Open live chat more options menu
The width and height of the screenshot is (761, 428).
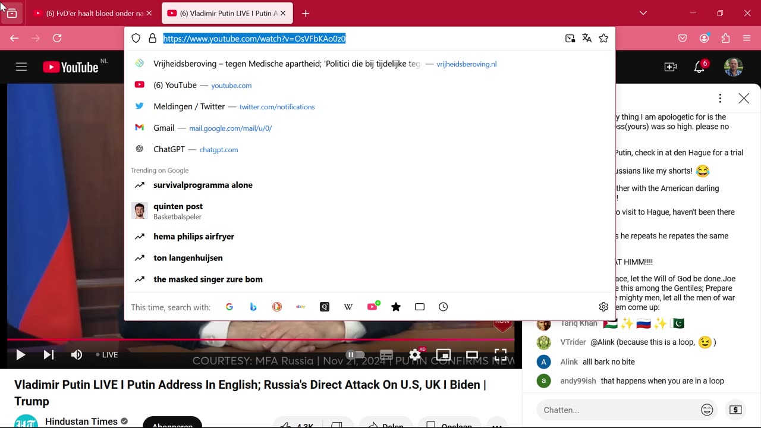coord(720,98)
